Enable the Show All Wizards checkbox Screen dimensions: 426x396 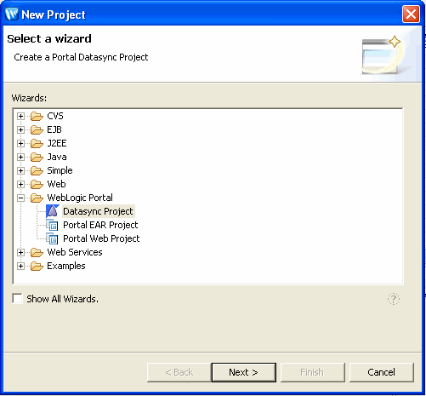click(x=17, y=299)
